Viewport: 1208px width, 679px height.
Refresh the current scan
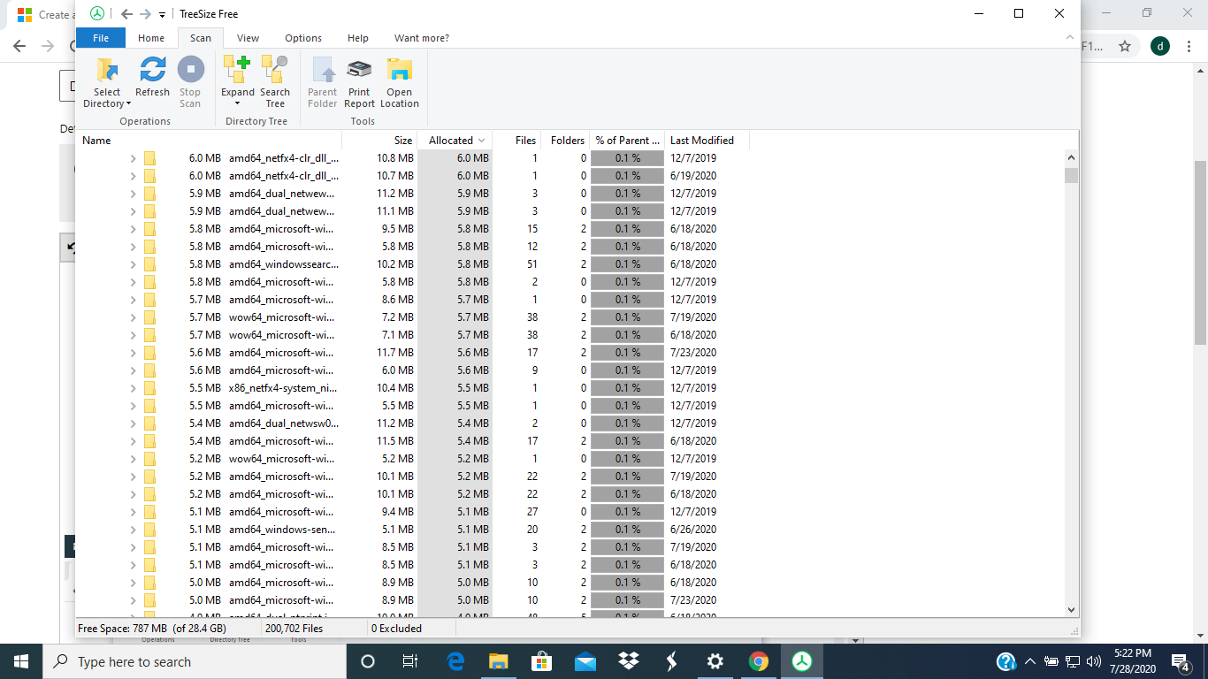tap(152, 77)
